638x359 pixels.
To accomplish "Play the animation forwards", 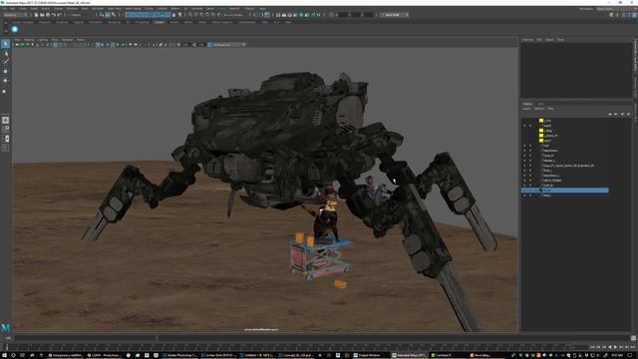I will [615, 347].
